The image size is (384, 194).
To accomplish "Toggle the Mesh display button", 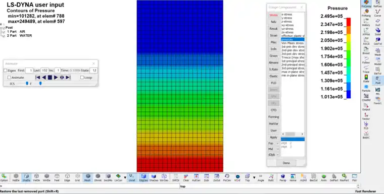I will click(x=87, y=178).
